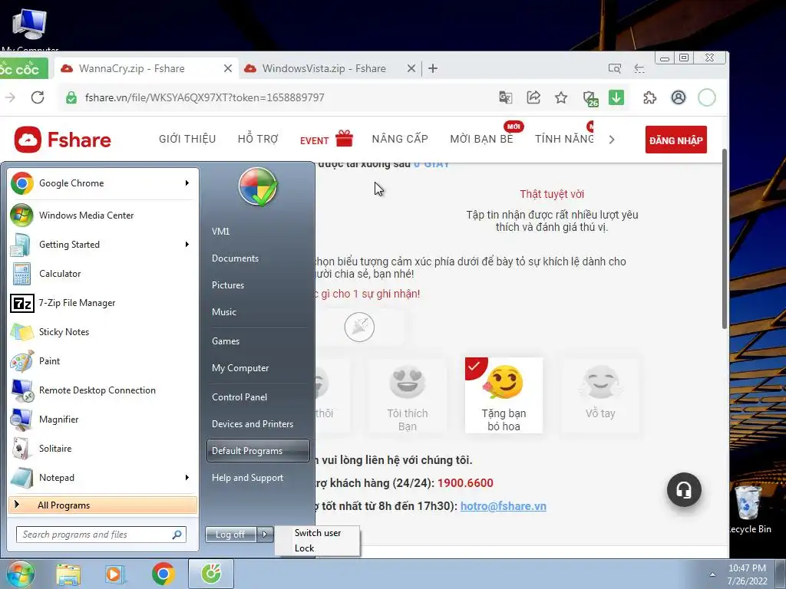Click the user account picture in the Start menu
Image resolution: width=786 pixels, height=589 pixels.
click(258, 187)
